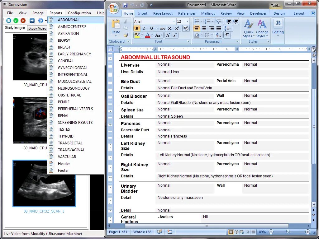Click the Decrease Indent icon

tap(229, 21)
